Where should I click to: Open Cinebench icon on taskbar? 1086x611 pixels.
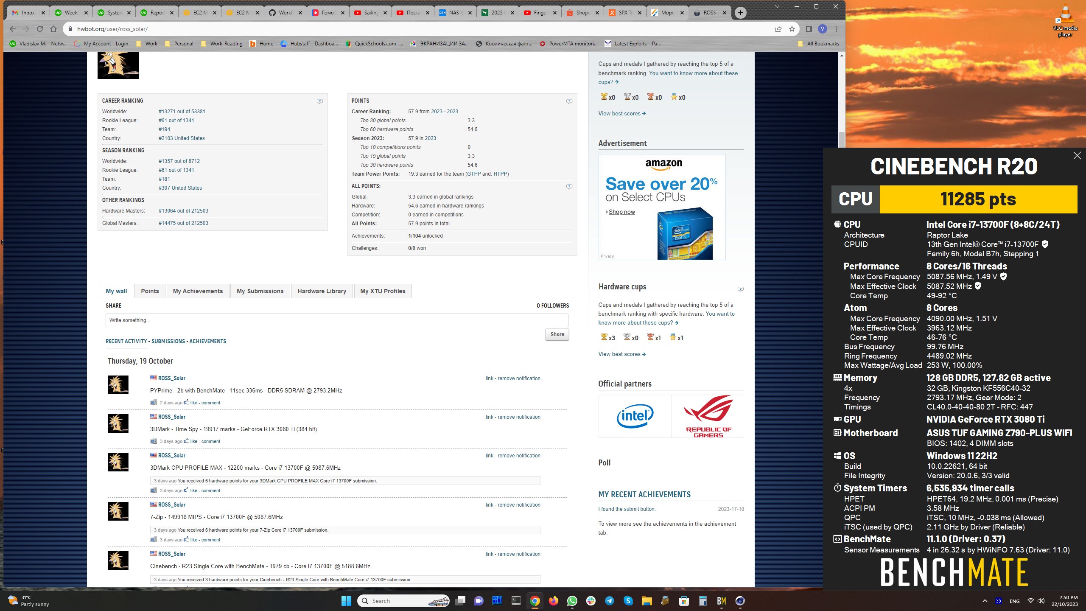tap(740, 601)
